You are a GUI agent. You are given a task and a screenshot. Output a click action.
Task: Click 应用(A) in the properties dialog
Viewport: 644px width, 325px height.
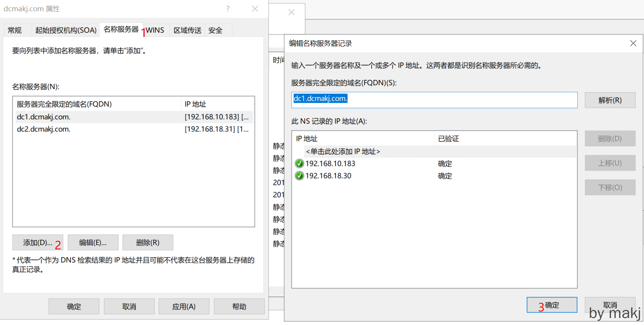(x=184, y=307)
